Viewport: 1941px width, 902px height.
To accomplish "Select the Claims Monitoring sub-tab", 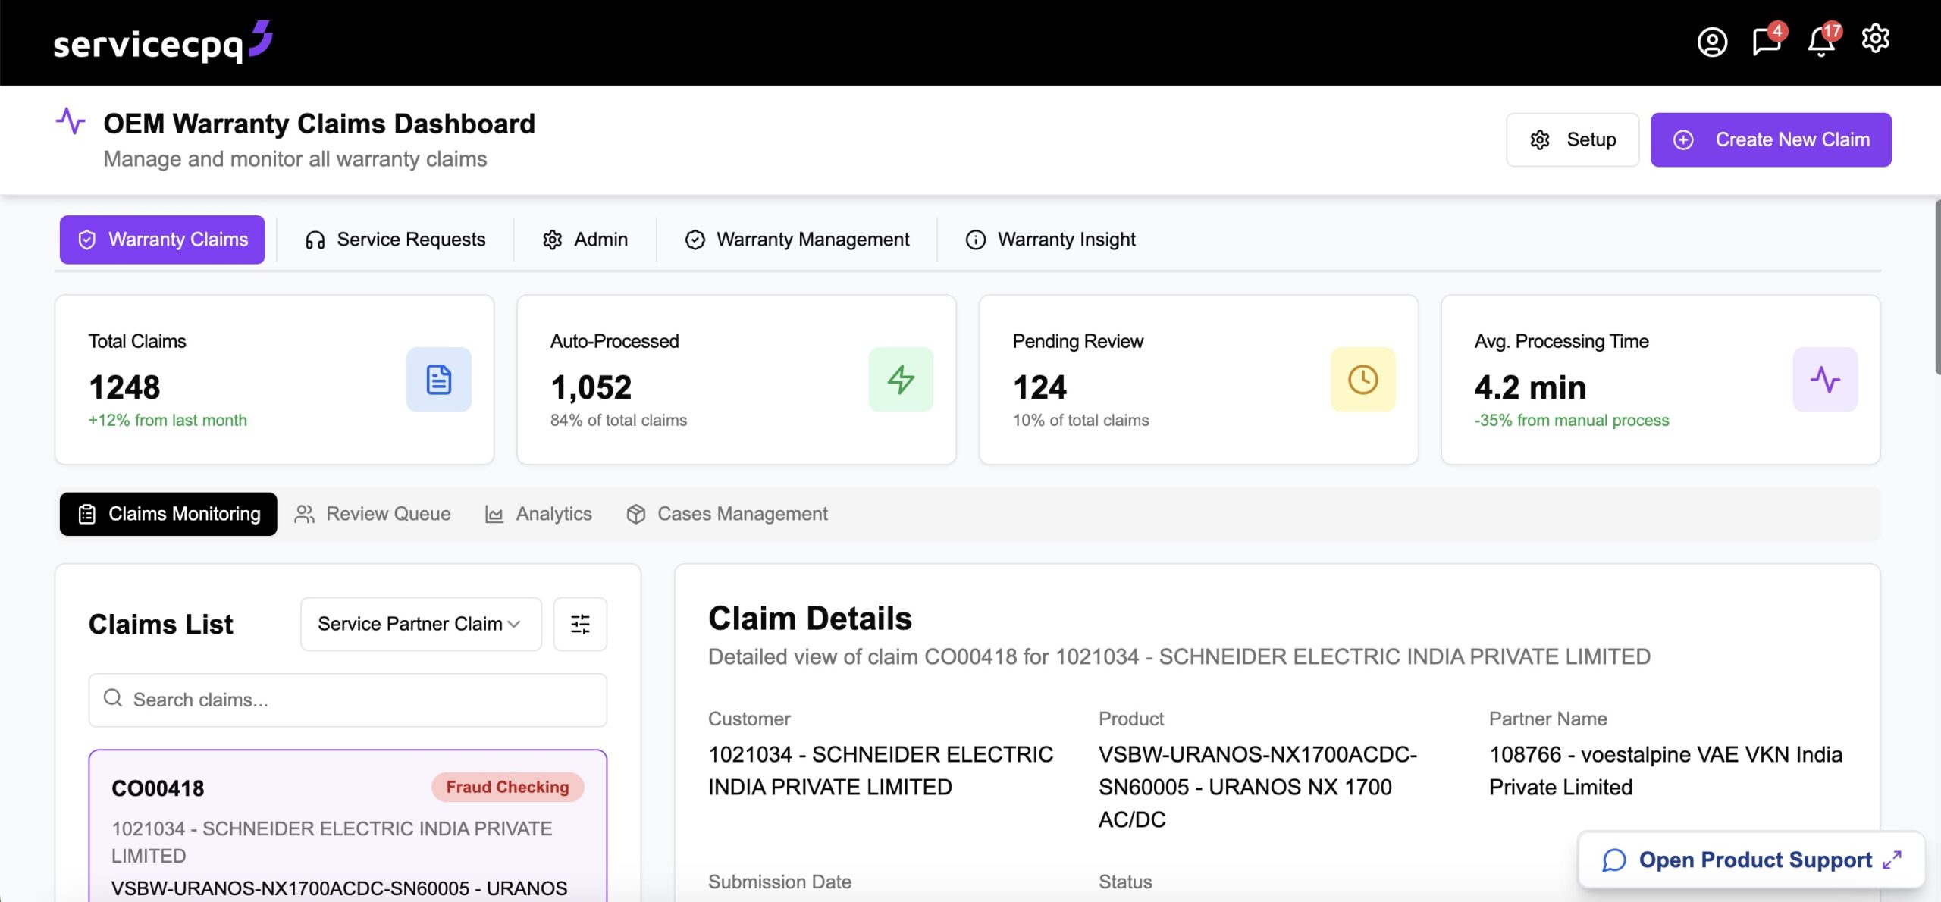I will point(168,514).
